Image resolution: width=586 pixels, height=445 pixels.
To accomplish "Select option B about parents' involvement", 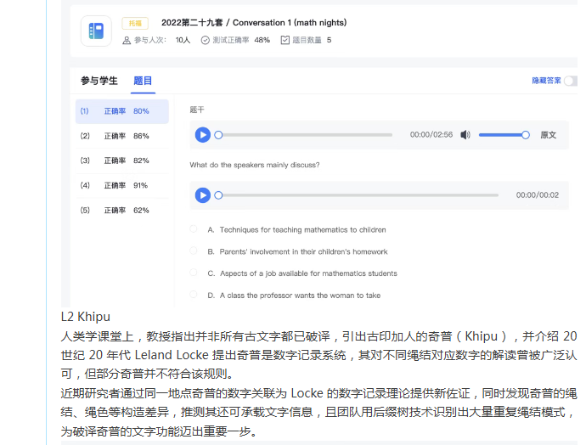I will point(193,251).
